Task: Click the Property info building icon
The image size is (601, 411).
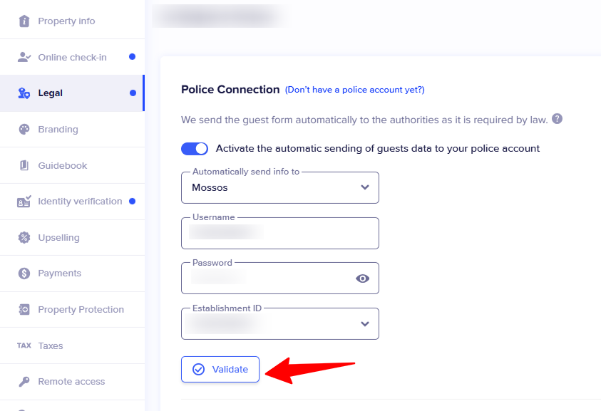Action: [24, 21]
